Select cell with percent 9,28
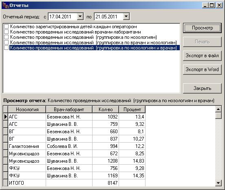This screenshot has width=225, height=190. pos(132,168)
